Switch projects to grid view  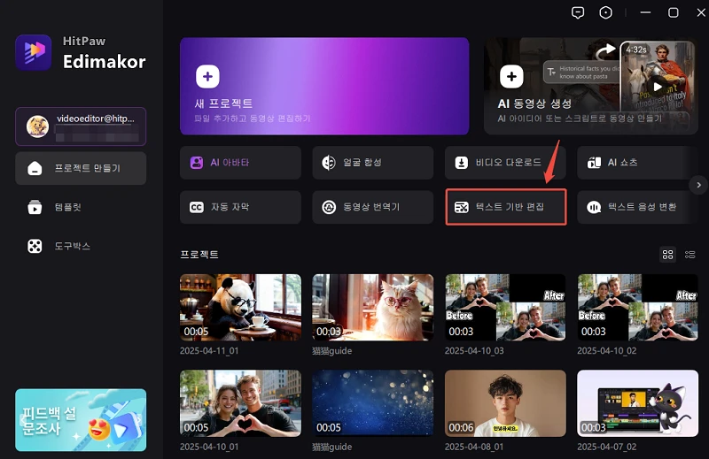pos(667,255)
